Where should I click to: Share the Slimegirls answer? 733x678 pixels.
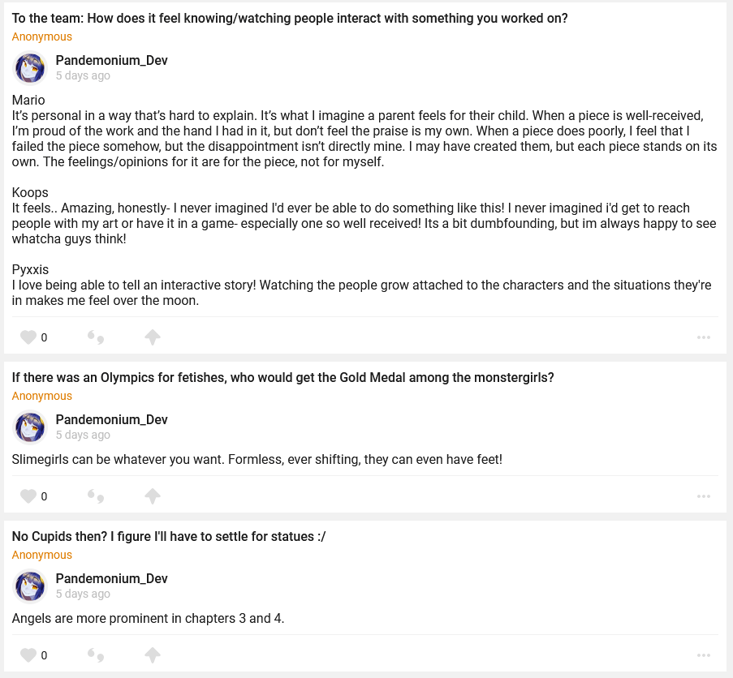[x=152, y=496]
